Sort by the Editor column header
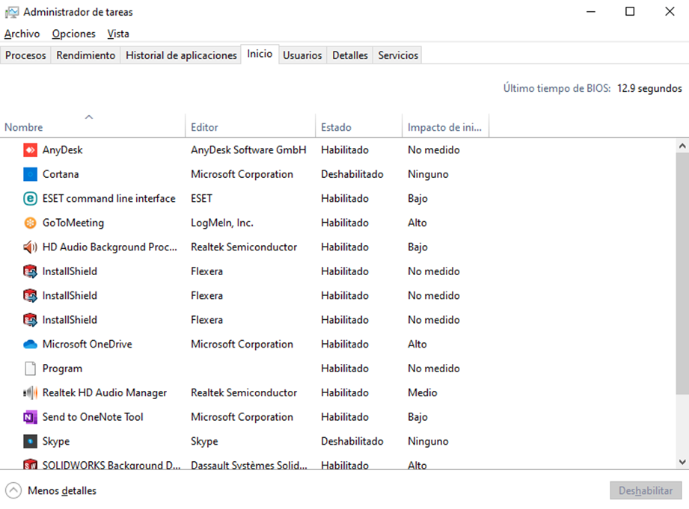The height and width of the screenshot is (509, 689). pyautogui.click(x=251, y=125)
